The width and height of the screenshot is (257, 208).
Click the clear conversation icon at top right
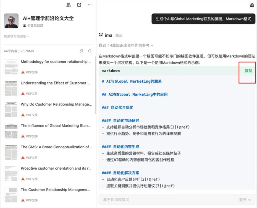(252, 5)
